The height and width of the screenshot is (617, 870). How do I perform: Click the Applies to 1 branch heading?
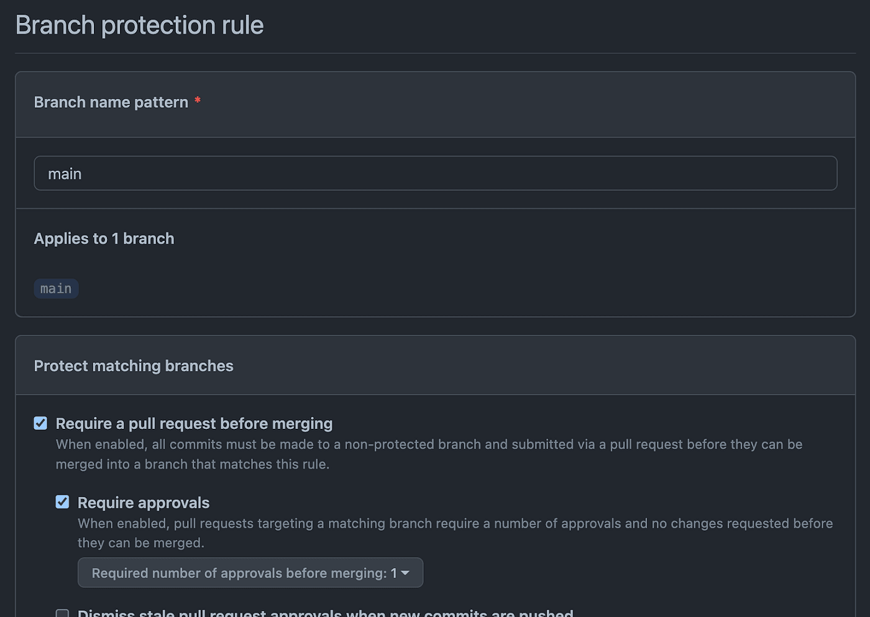pos(104,239)
